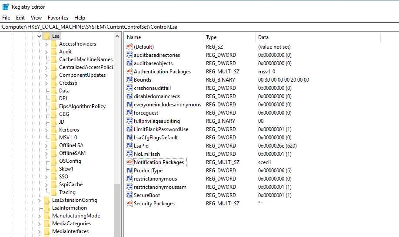This screenshot has height=237, width=399.
Task: Click the Type column header
Action: [x=229, y=37]
